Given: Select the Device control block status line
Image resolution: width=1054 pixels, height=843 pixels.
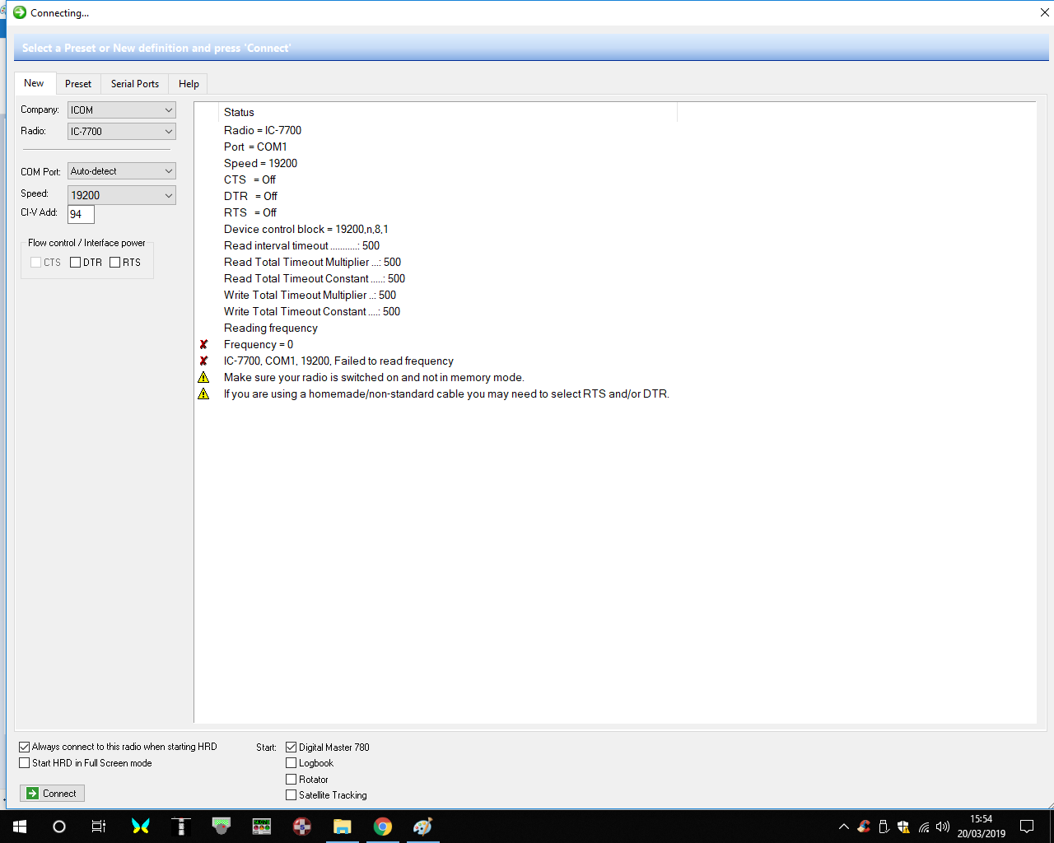Looking at the screenshot, I should tap(306, 229).
